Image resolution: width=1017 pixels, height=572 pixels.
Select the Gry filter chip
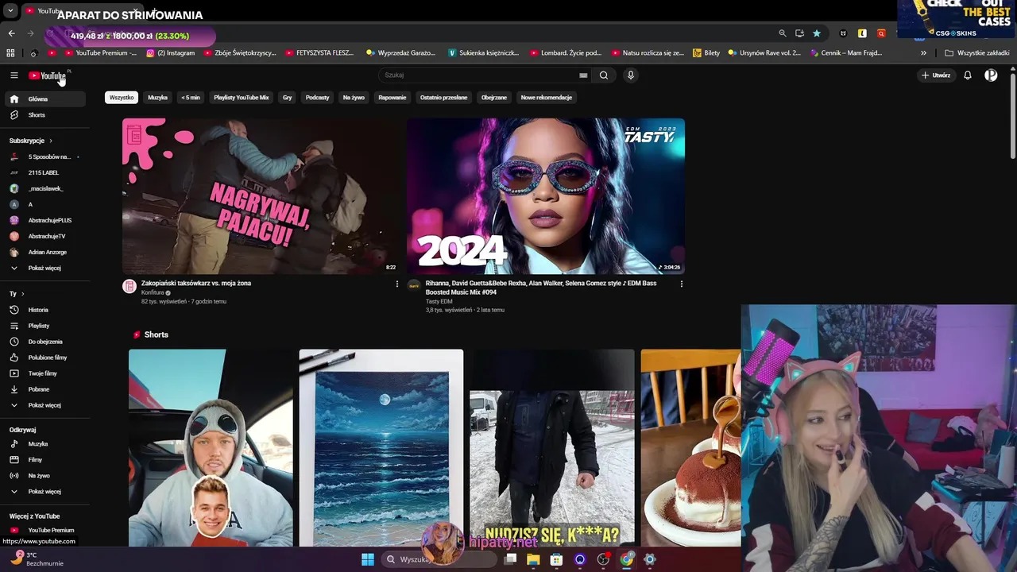[288, 98]
